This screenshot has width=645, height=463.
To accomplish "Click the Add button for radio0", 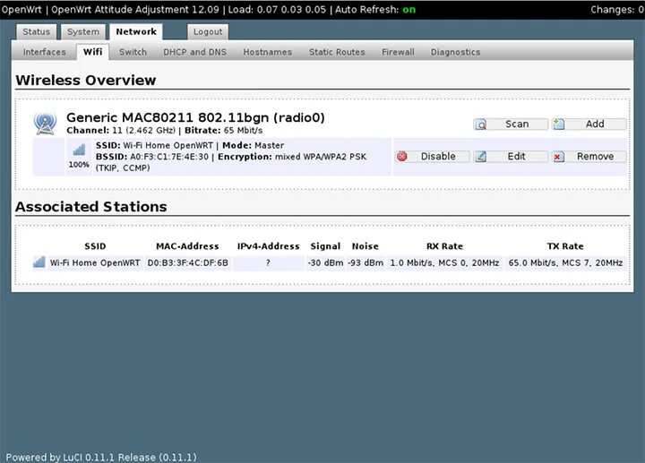I will click(589, 124).
